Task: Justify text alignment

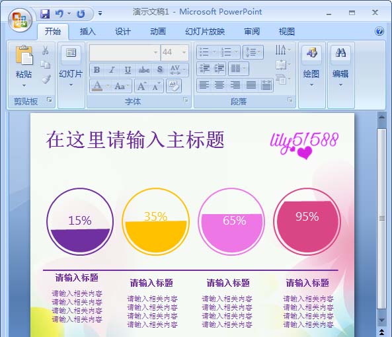Action: [251, 85]
